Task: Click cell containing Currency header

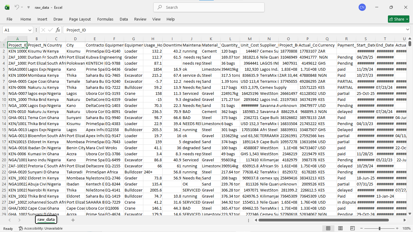Action: pos(327,45)
